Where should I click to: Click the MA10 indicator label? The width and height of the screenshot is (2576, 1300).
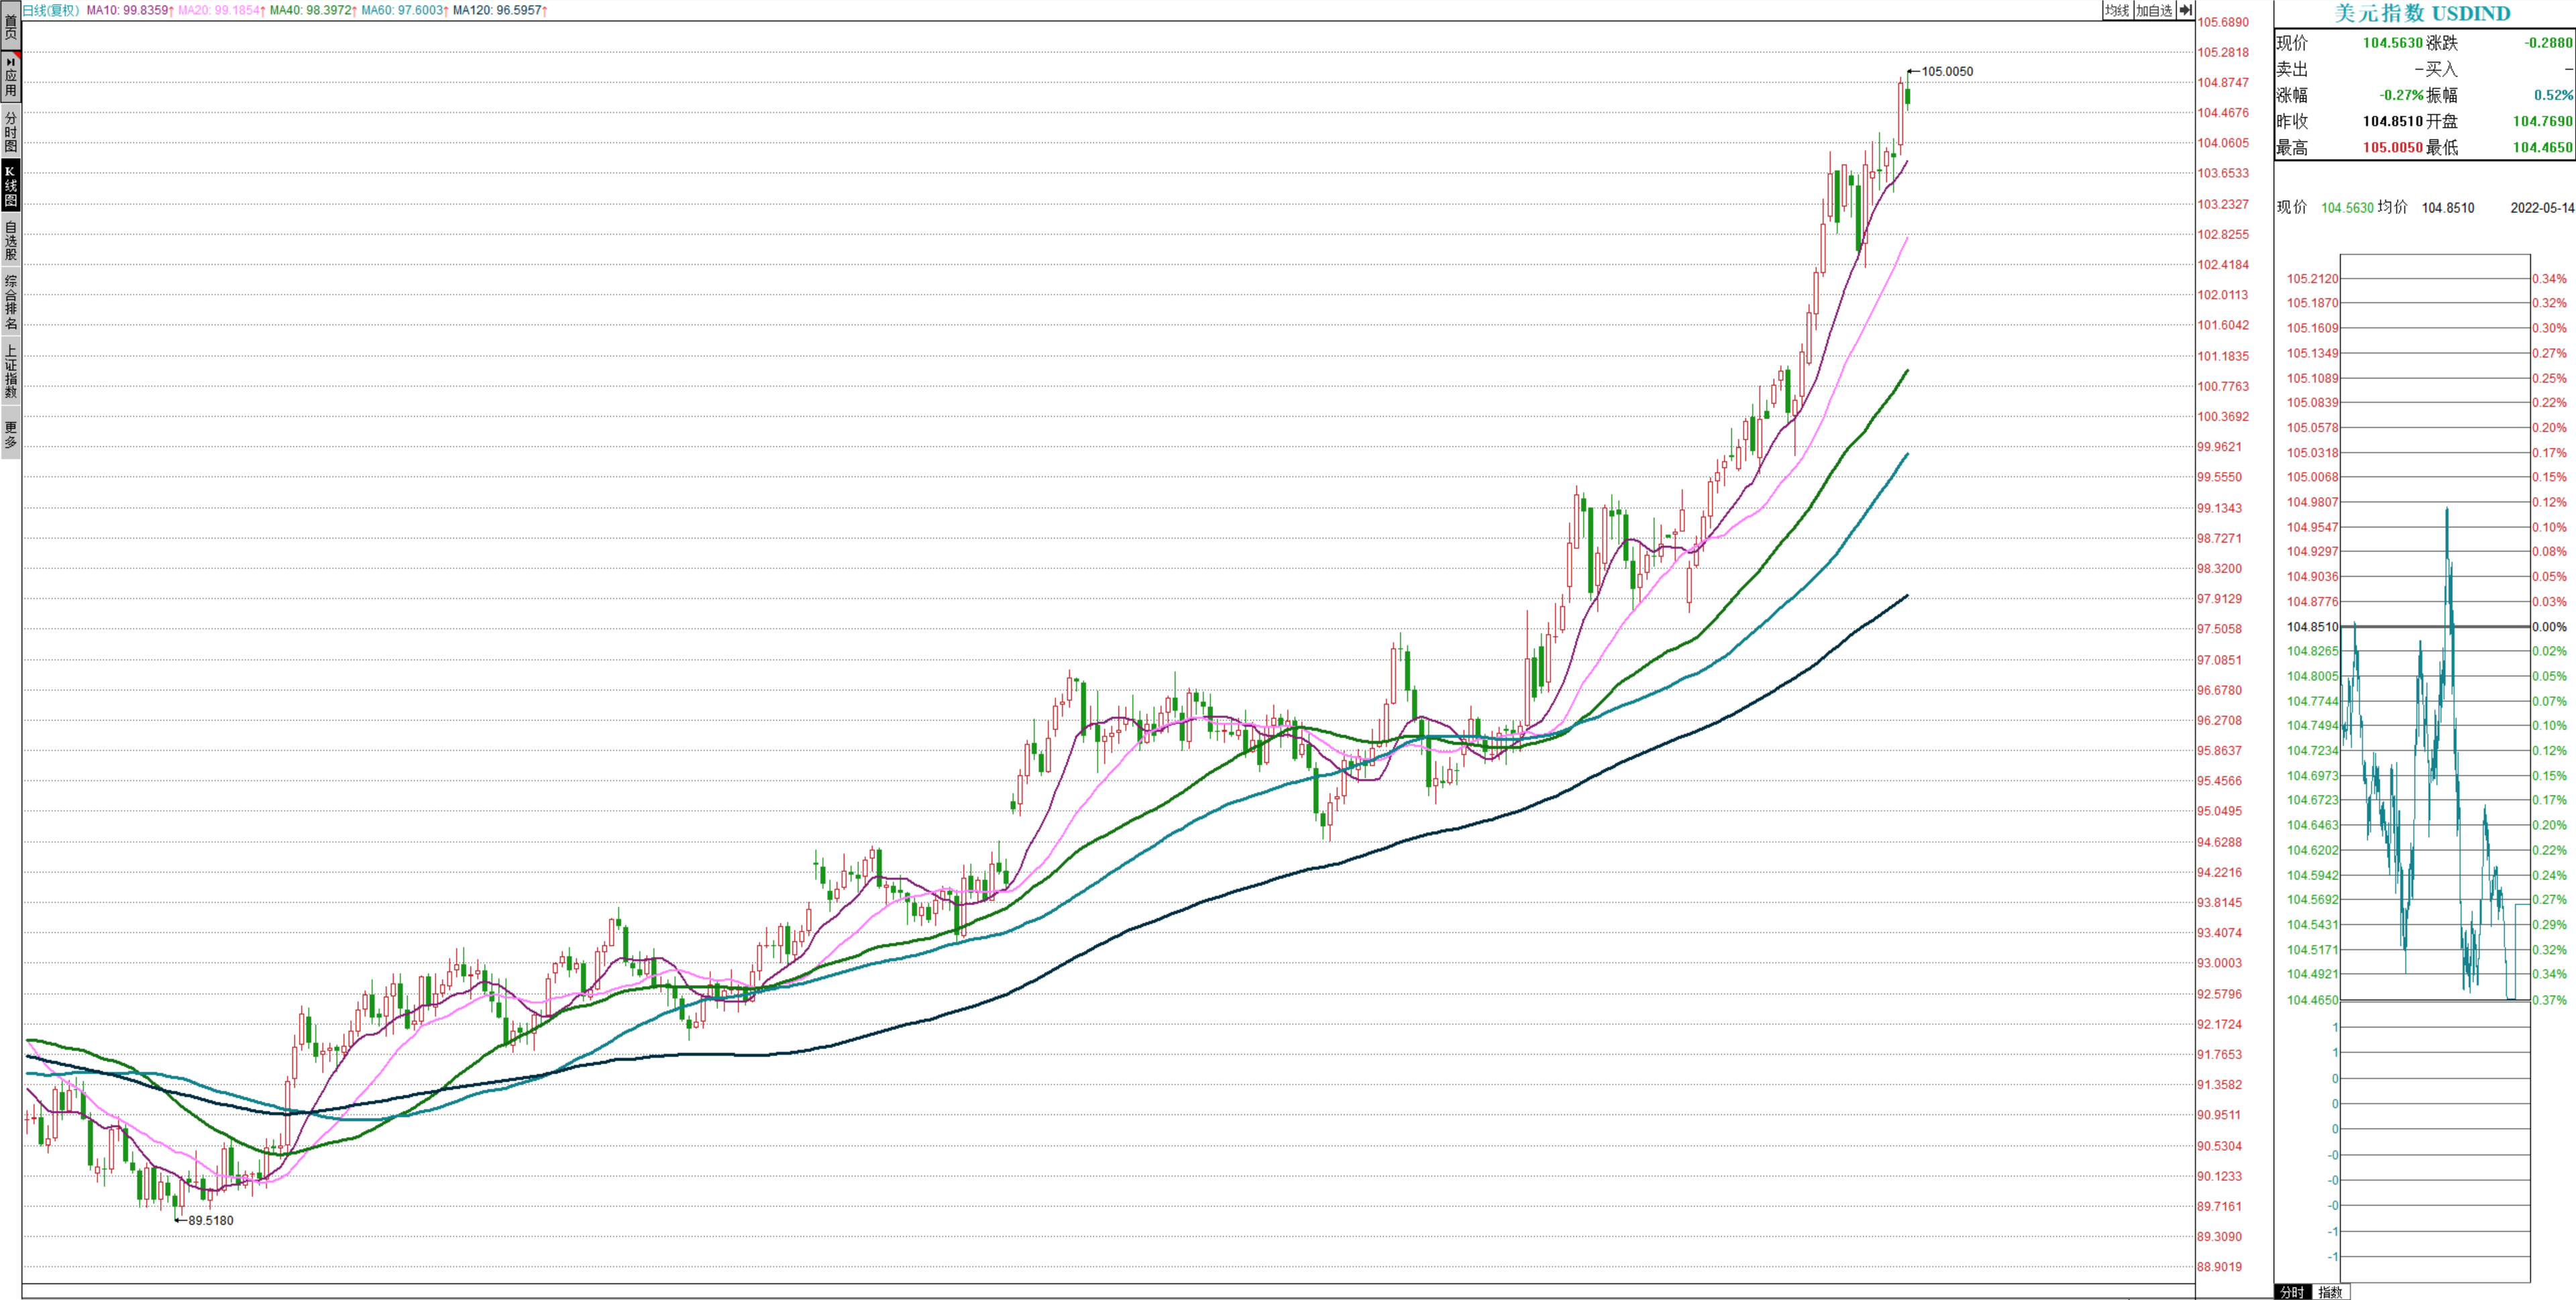(130, 10)
